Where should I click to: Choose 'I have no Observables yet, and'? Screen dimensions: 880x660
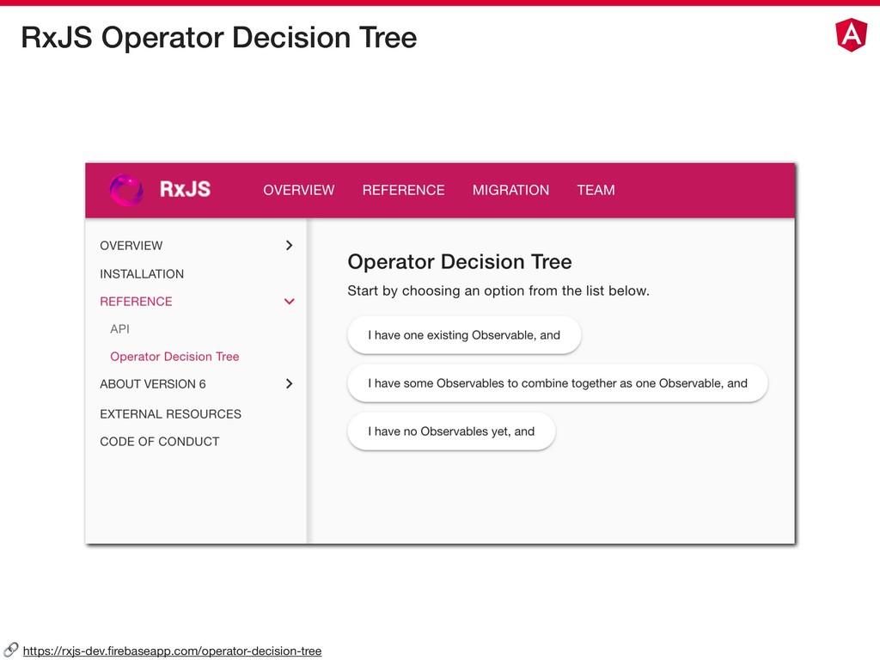click(x=451, y=431)
